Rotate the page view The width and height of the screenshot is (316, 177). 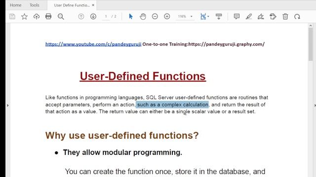pos(297,16)
